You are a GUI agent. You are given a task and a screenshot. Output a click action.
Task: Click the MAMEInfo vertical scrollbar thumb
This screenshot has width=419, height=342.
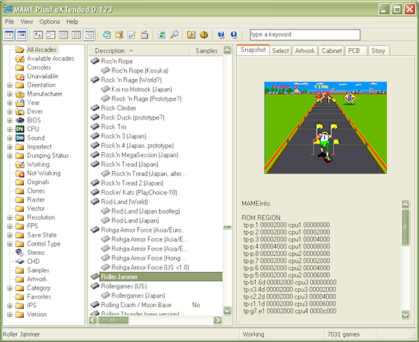(405, 228)
